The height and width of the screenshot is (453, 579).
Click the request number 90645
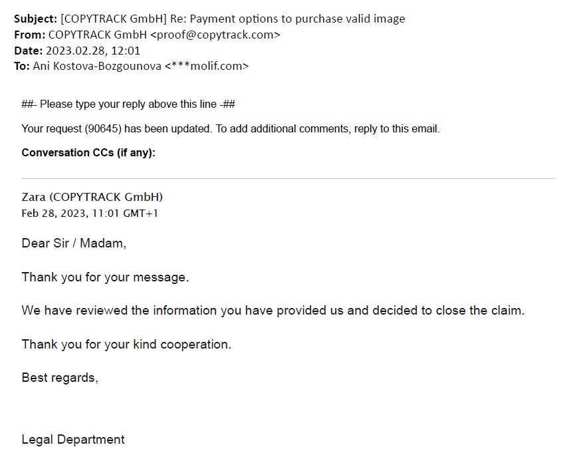(x=109, y=128)
